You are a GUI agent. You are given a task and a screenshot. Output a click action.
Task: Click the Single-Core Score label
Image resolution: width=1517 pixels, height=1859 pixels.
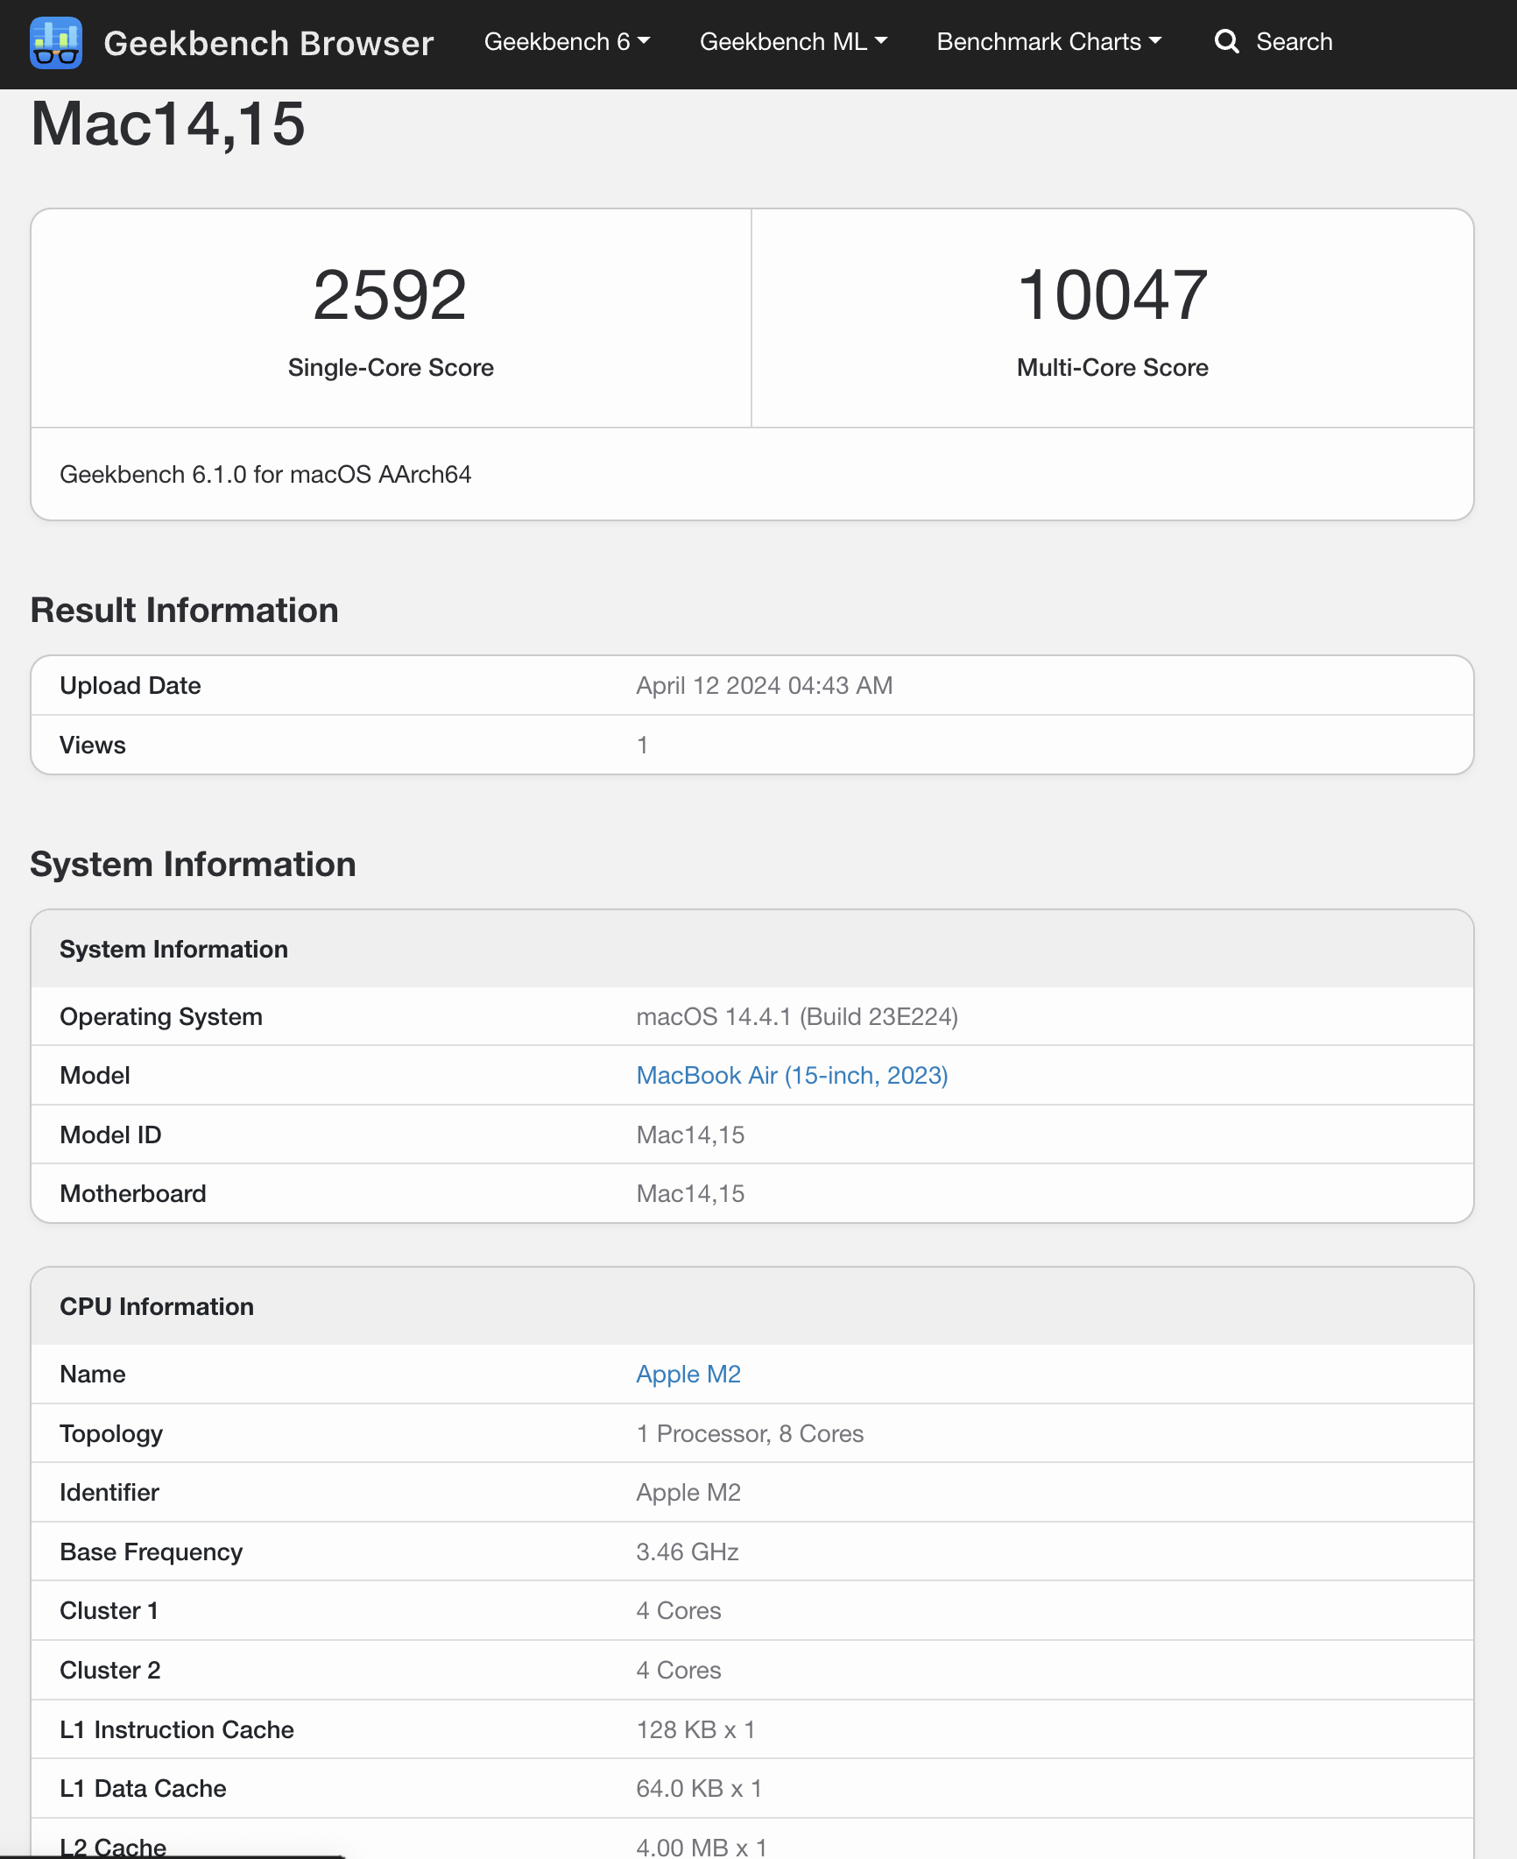pos(391,367)
